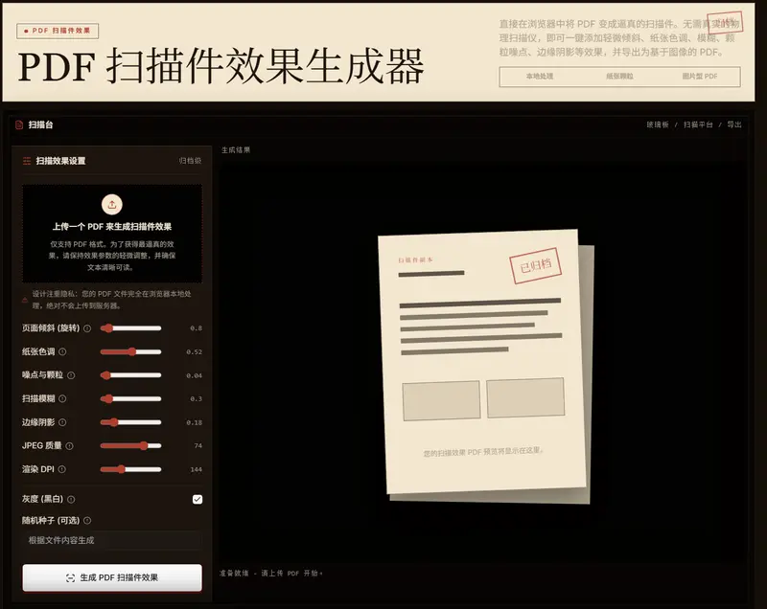Click the info icon next to JPEG 质量

pos(69,446)
